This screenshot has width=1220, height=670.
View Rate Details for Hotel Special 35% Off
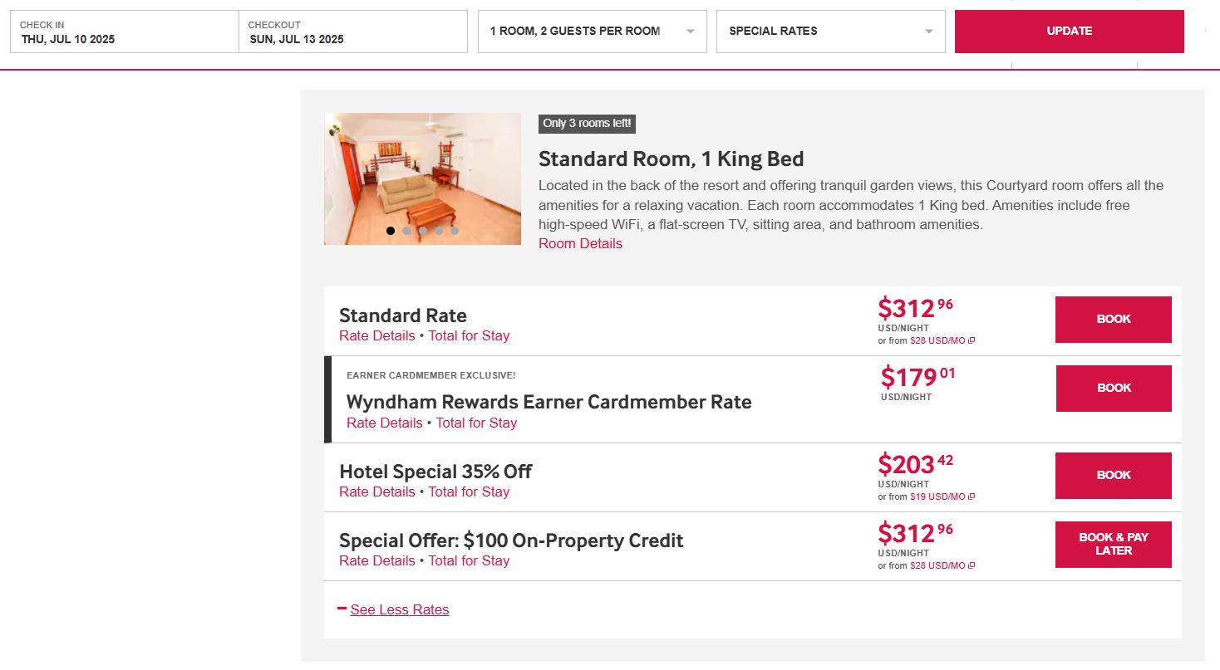377,491
